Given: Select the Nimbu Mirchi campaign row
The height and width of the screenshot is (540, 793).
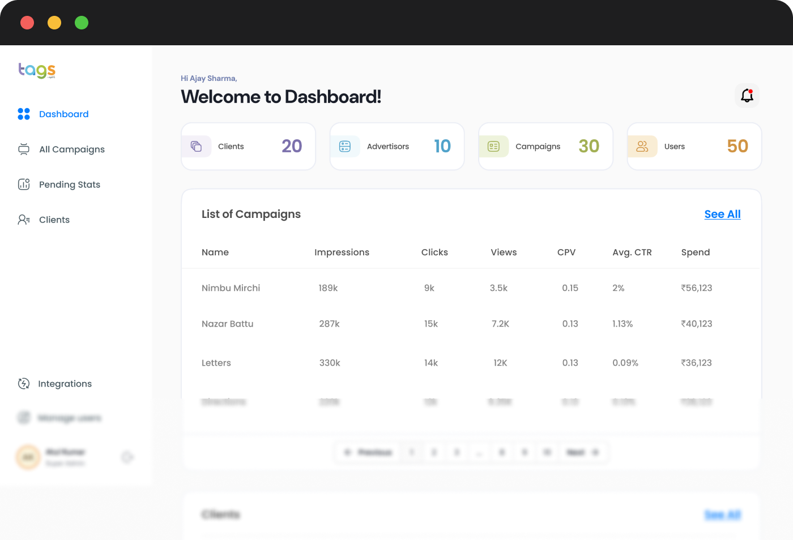Looking at the screenshot, I should coord(231,288).
